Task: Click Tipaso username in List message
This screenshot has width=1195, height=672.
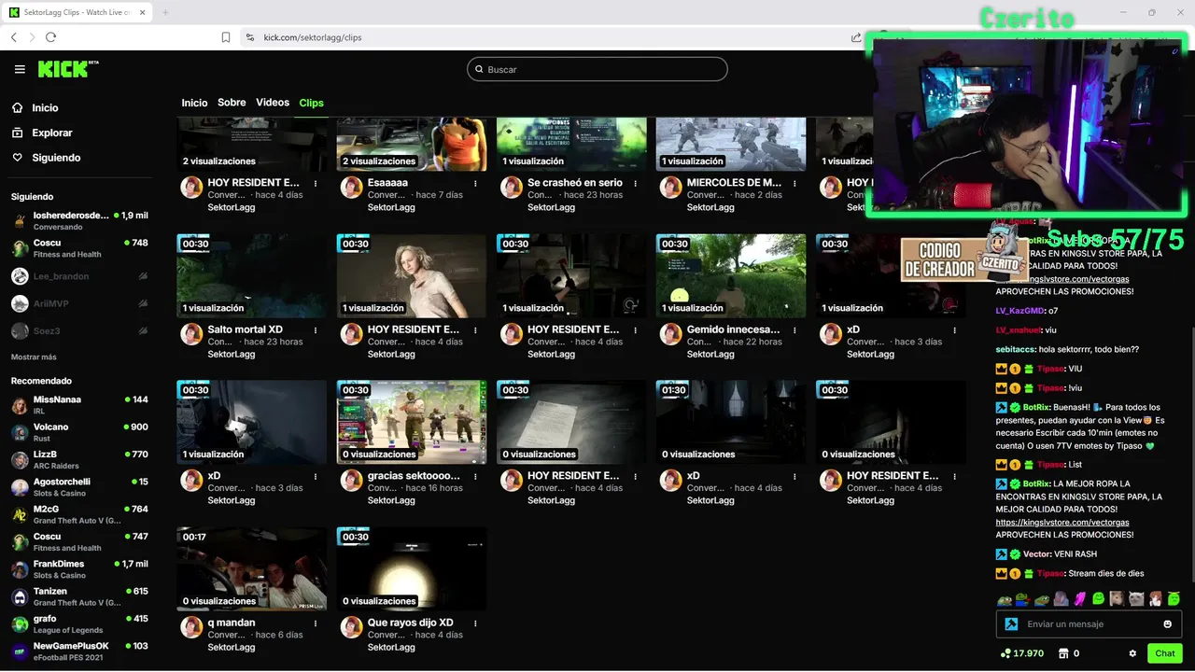Action: [1050, 465]
